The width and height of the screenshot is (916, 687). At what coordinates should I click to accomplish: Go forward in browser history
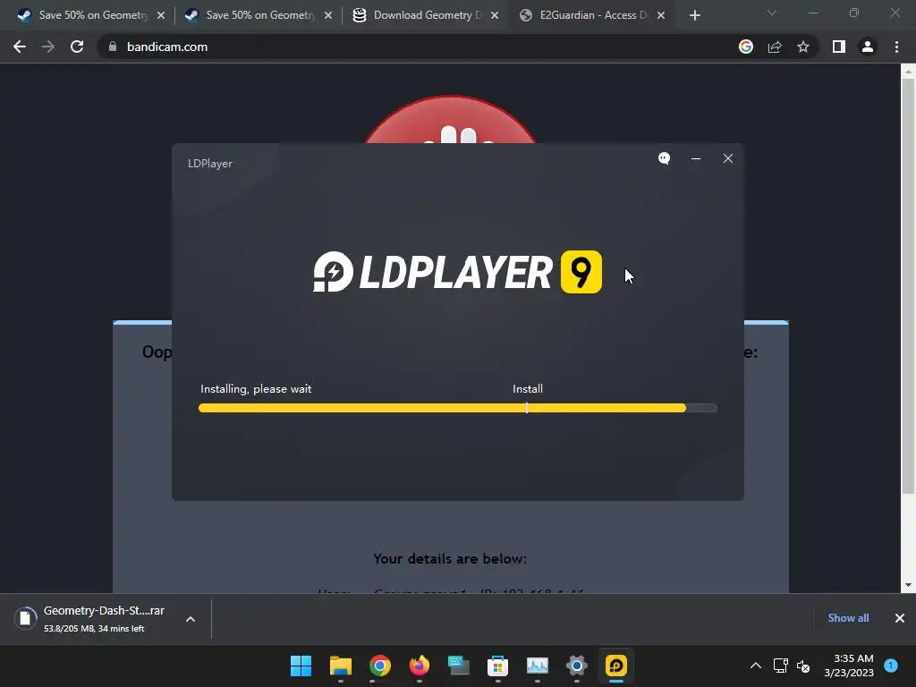(48, 47)
